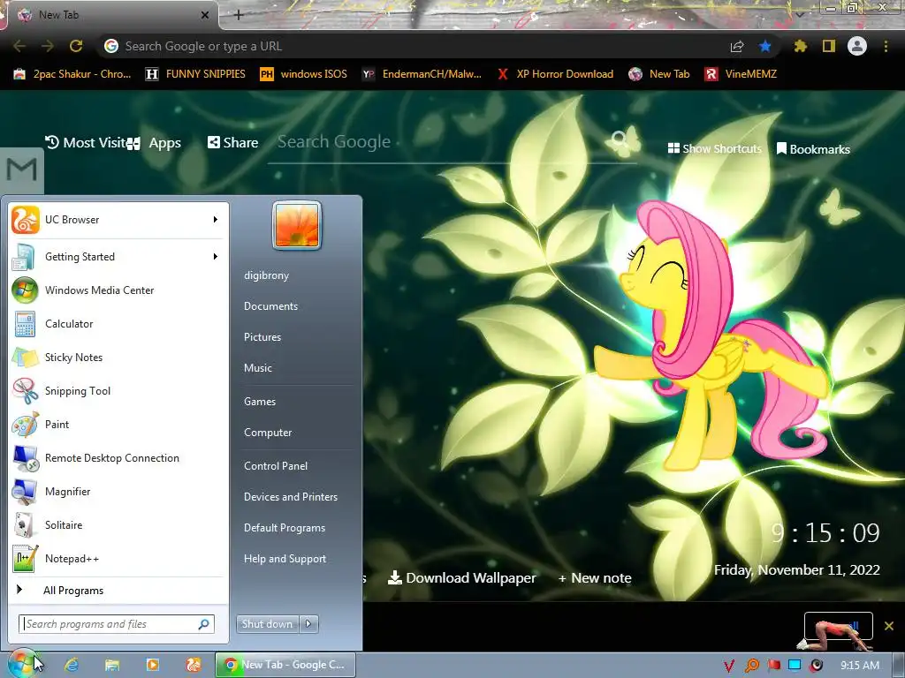The width and height of the screenshot is (905, 678).
Task: Open a new Chrome tab with plus button
Action: pyautogui.click(x=239, y=15)
